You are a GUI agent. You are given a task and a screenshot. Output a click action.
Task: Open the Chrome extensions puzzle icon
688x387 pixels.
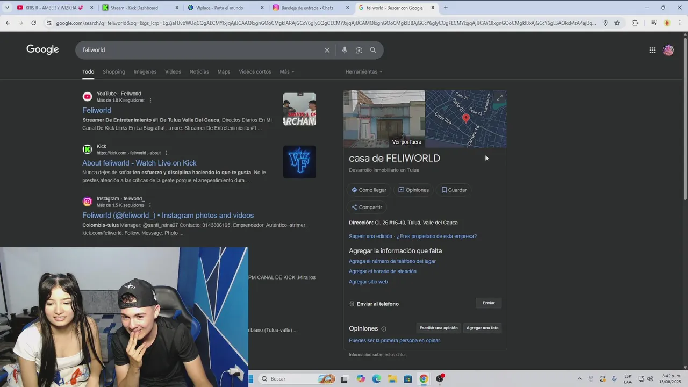pyautogui.click(x=635, y=23)
